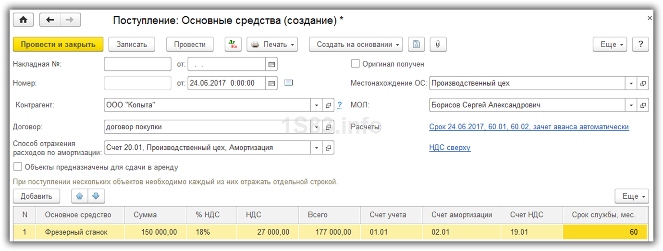663x251 pixels.
Task: Expand the Местонахождение ОС dropdown
Action: click(631, 83)
